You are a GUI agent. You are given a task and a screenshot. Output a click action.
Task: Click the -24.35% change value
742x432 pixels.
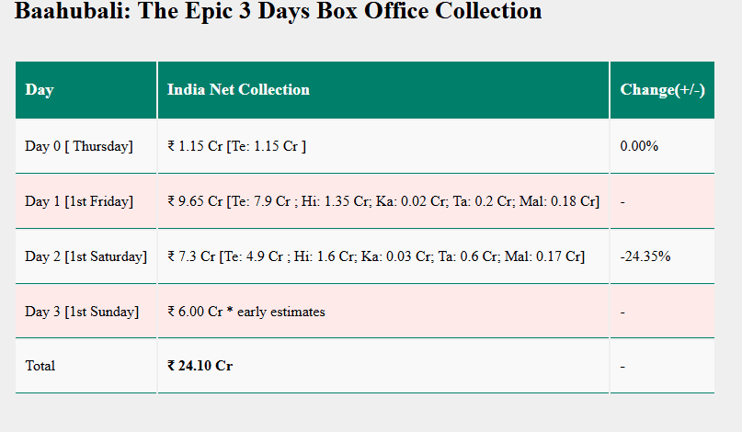click(x=645, y=256)
